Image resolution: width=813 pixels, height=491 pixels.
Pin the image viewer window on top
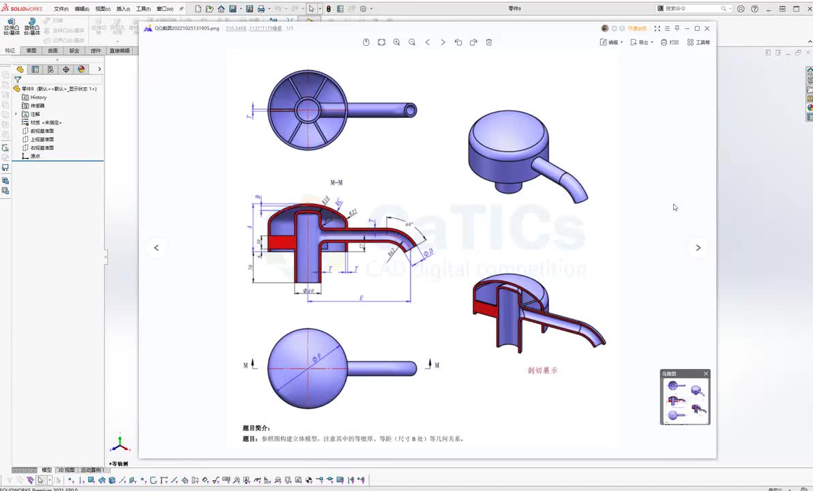tap(677, 29)
